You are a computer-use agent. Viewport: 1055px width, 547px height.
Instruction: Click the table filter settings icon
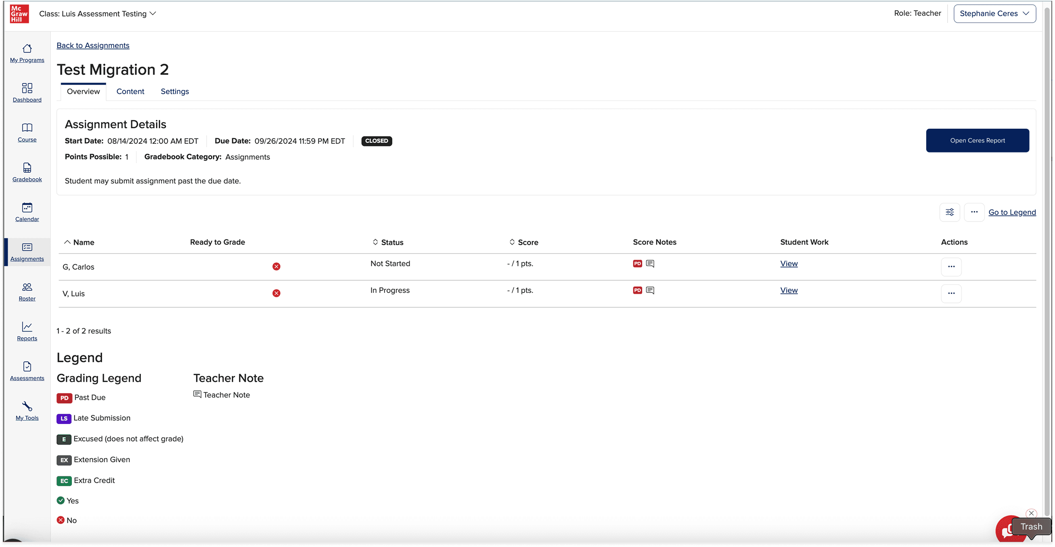point(949,212)
